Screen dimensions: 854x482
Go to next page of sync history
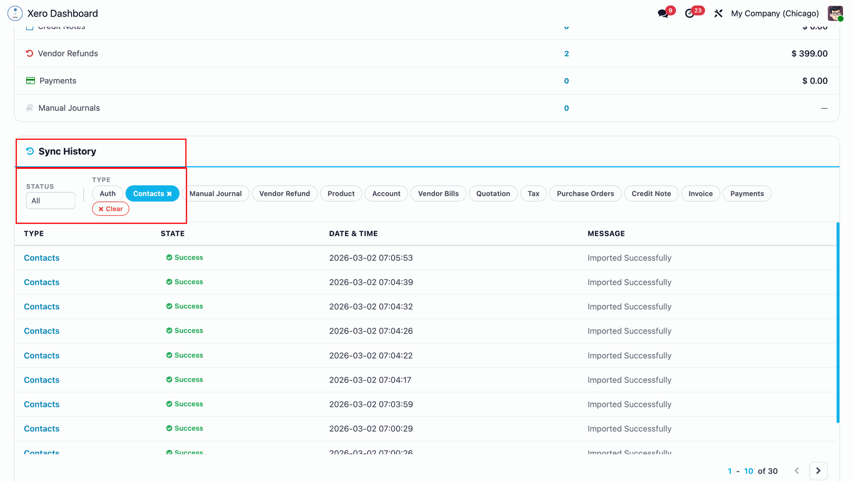pos(818,471)
